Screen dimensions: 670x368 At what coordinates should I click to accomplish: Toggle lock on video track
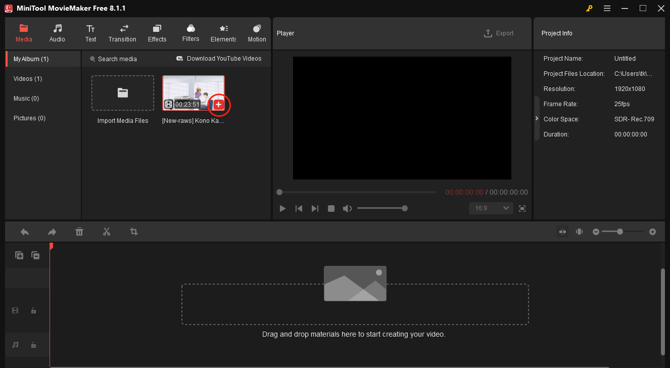coord(33,310)
